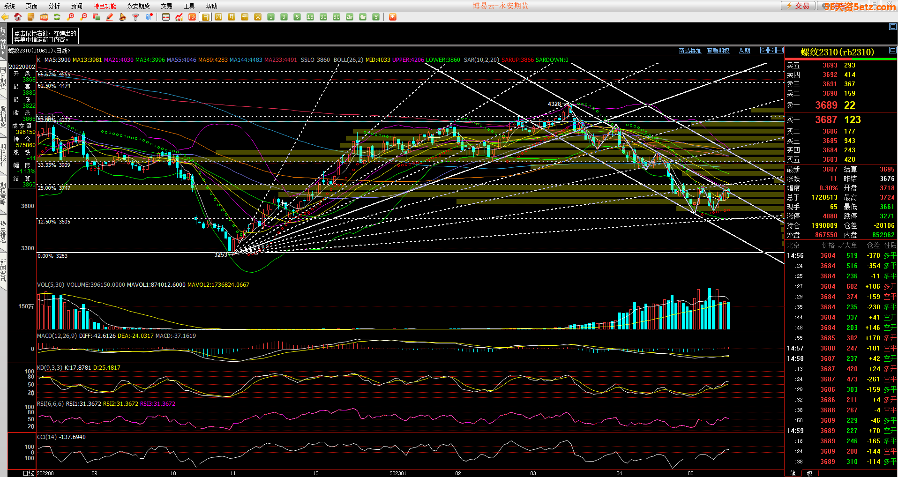Viewport: 898px width, 477px height.
Task: Open the 帮助 menu
Action: [x=212, y=6]
